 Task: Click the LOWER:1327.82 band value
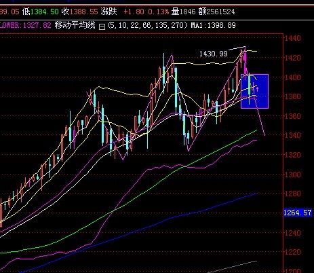point(25,25)
